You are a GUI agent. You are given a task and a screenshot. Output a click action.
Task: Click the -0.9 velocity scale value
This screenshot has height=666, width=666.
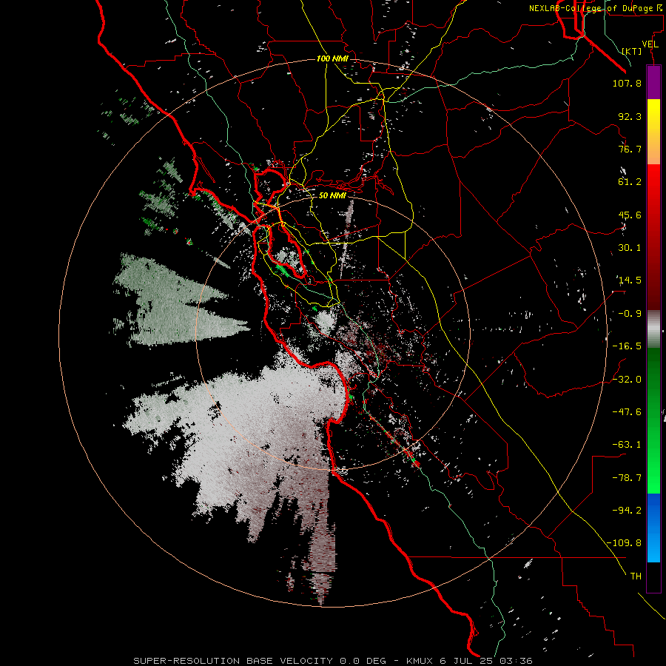point(630,314)
